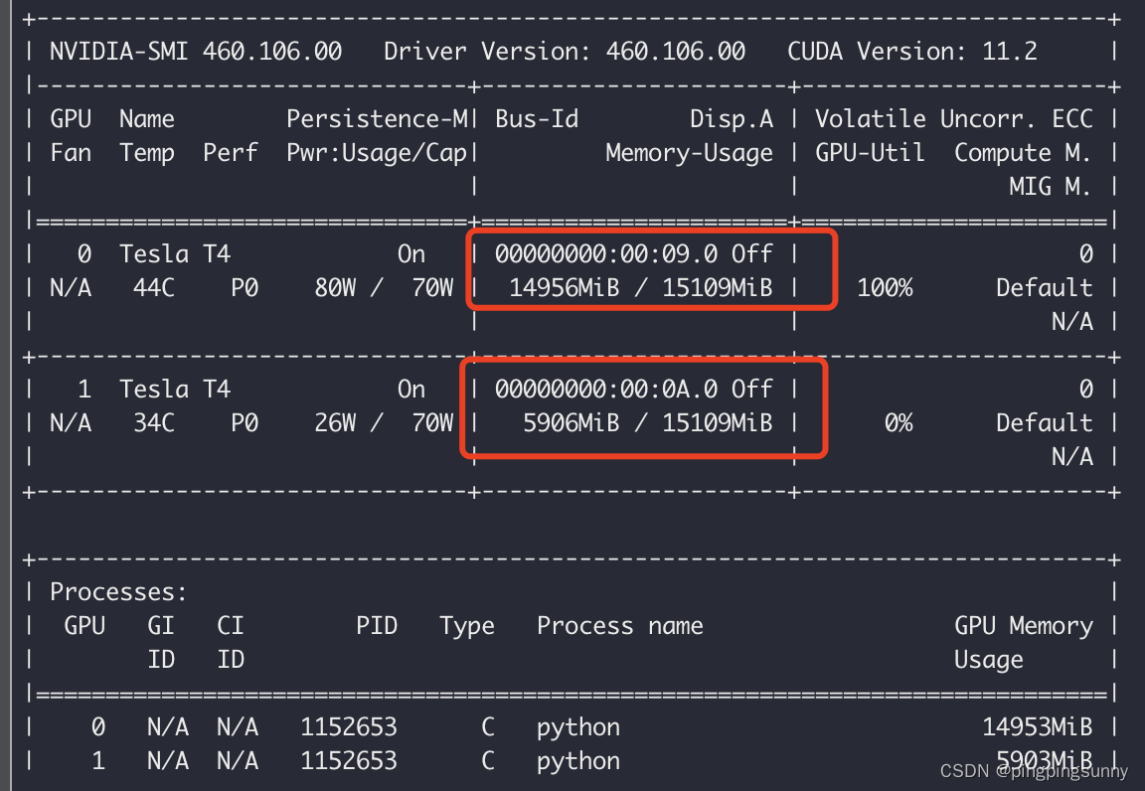Click the 'Volatile Uncorr. ECC' header
Screen dimensions: 1145x791
click(x=954, y=118)
